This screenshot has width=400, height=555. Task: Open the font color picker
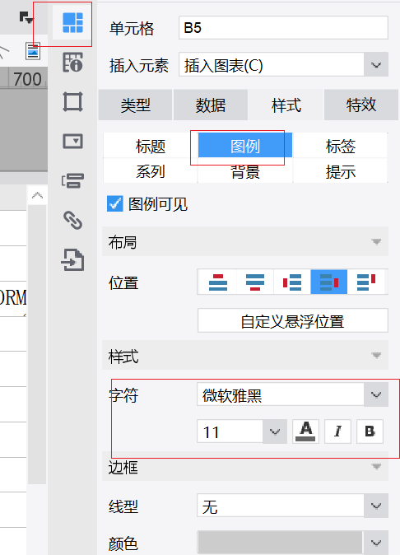tap(305, 431)
